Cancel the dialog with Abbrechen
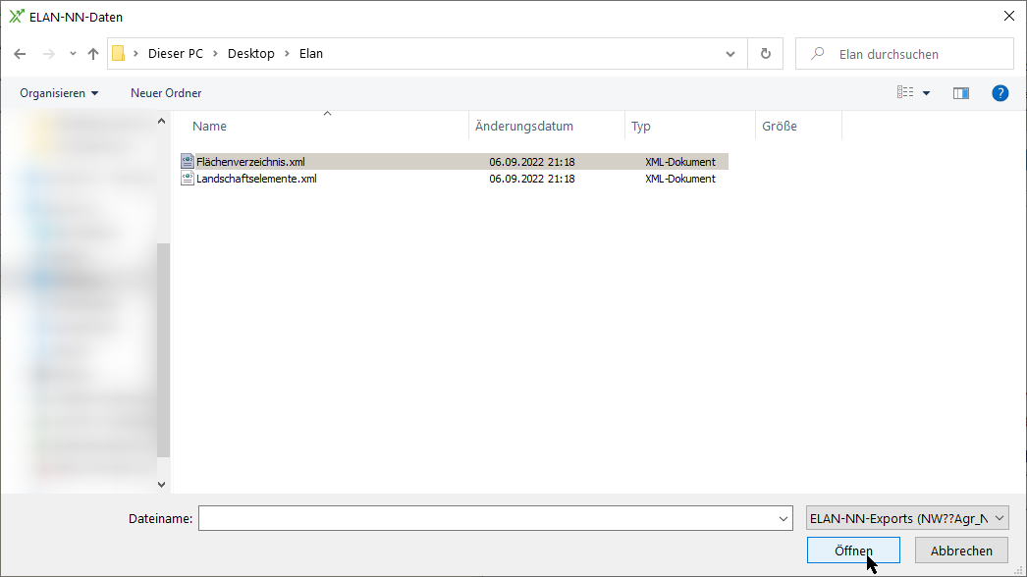 pyautogui.click(x=961, y=551)
